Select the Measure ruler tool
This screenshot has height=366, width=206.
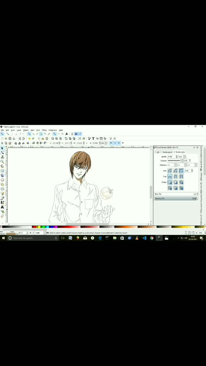click(2, 166)
